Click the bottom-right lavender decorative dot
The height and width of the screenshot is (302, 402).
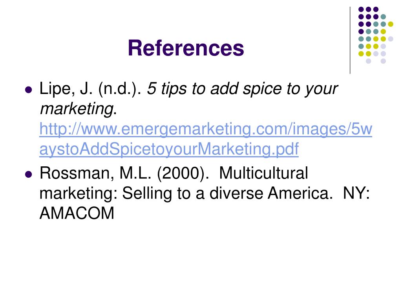click(383, 61)
